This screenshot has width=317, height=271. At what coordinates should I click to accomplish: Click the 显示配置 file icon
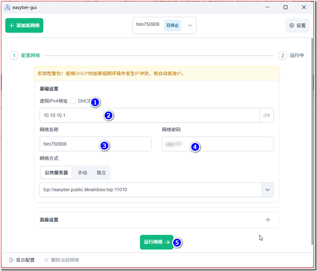coord(11,260)
